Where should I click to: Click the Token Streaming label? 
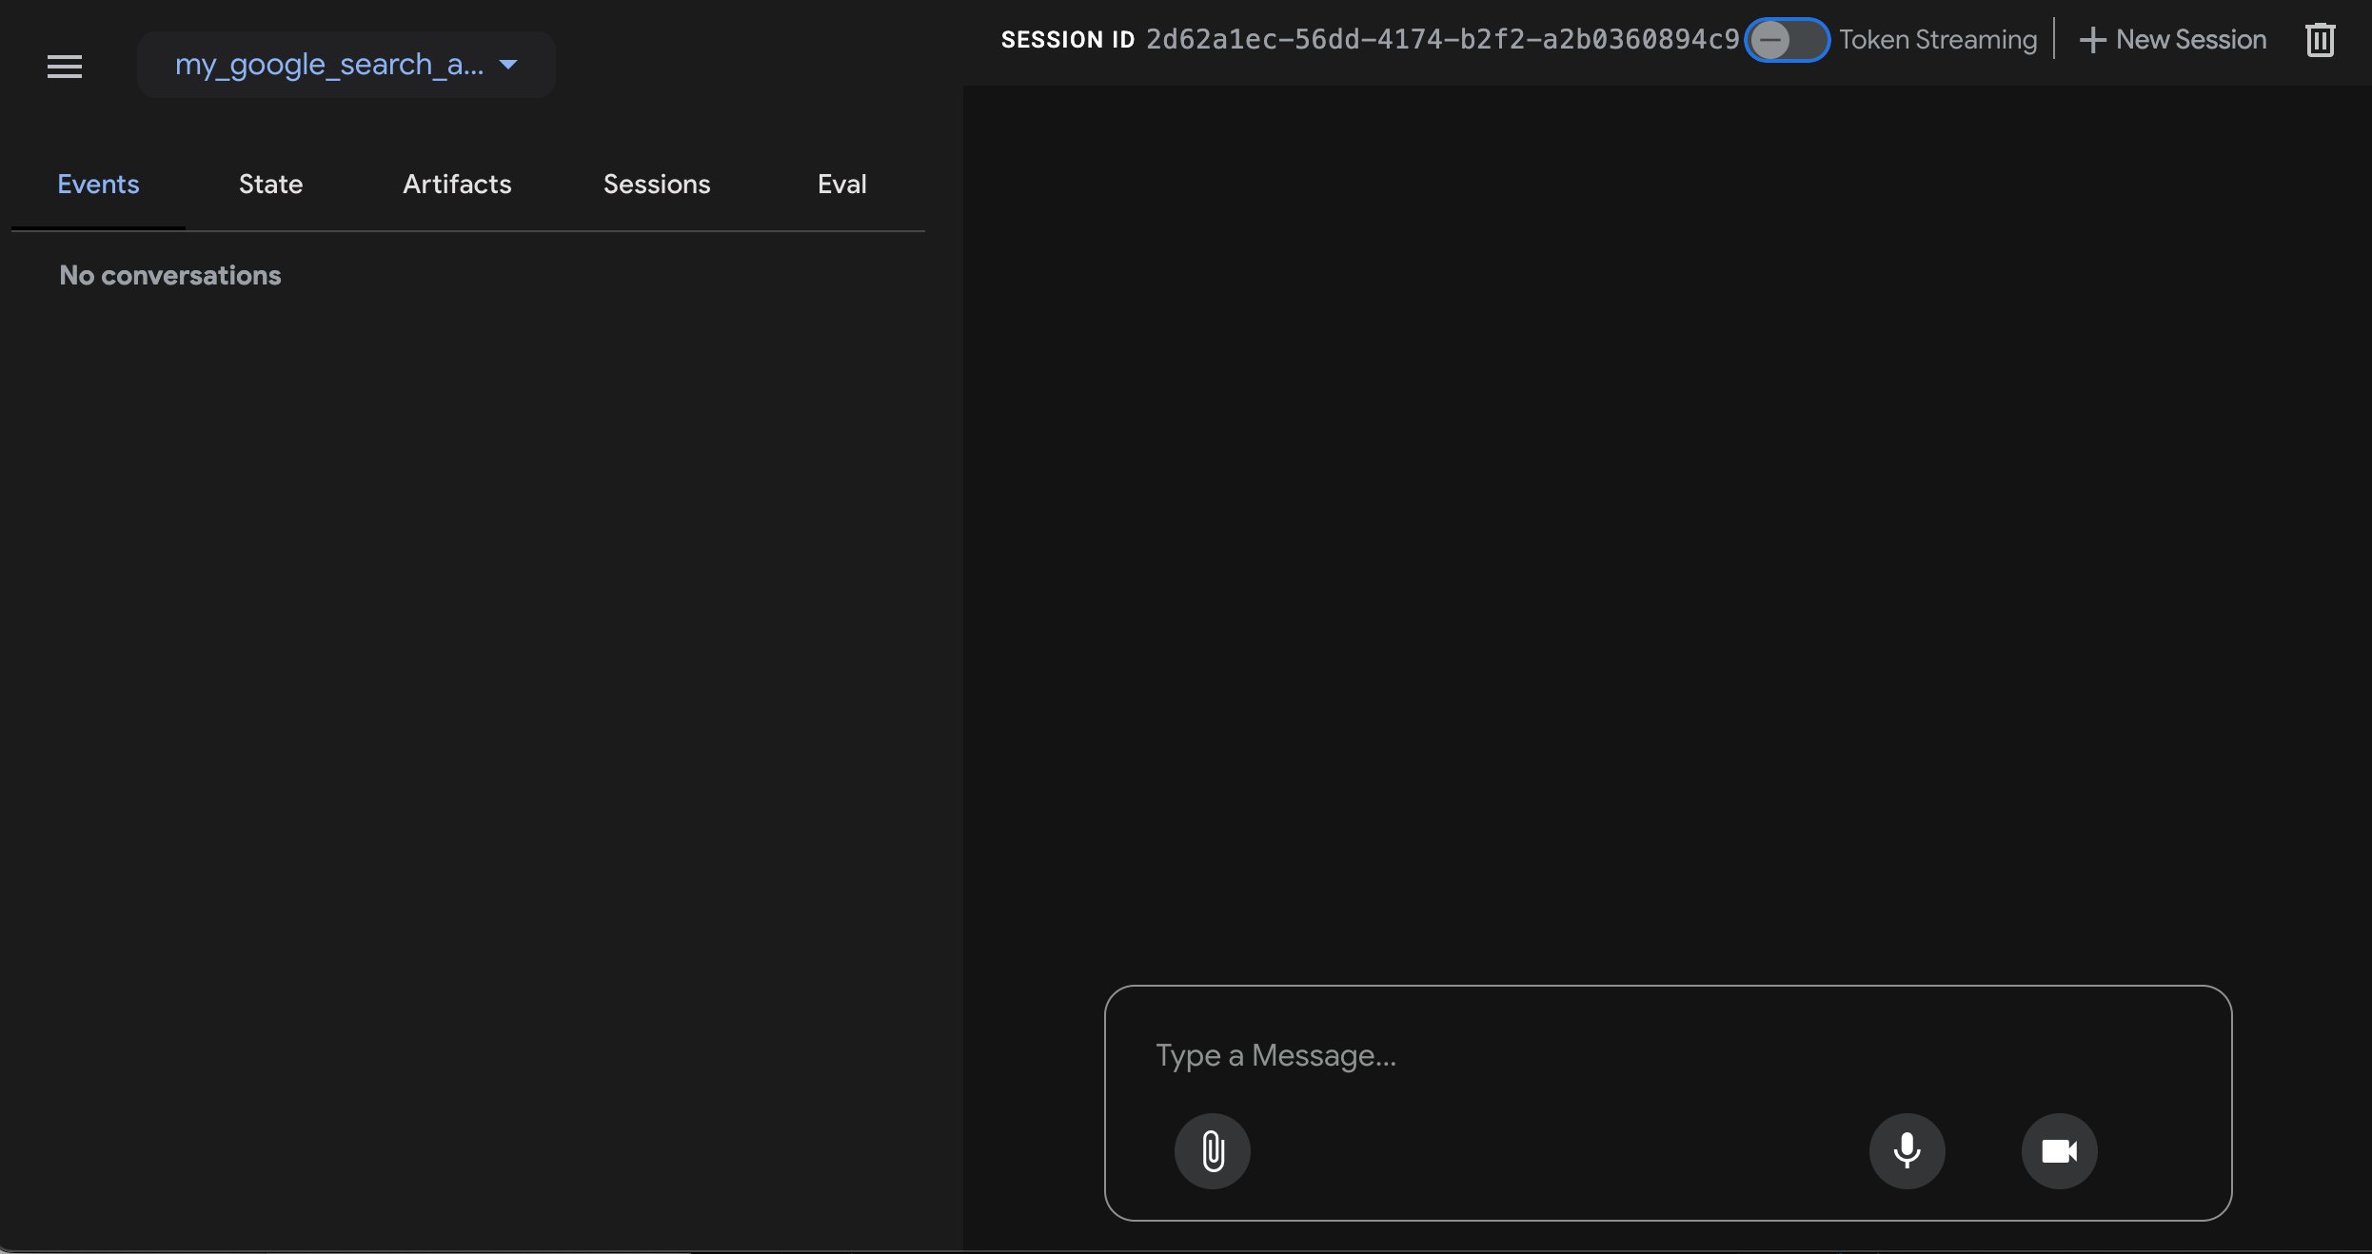point(1938,40)
